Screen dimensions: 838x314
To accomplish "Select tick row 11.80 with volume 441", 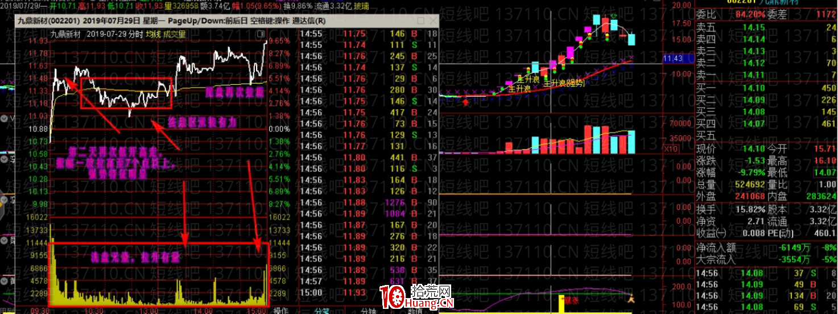I will click(368, 158).
